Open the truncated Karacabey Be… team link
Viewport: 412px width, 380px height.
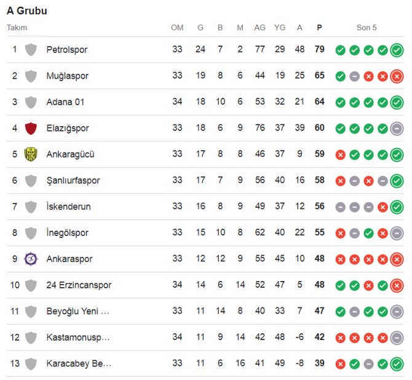tap(78, 363)
